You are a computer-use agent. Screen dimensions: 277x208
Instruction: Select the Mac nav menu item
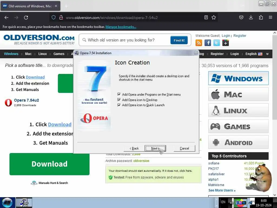pyautogui.click(x=28, y=54)
